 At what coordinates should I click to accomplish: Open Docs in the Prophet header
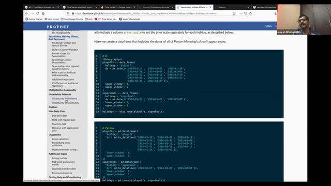[x=268, y=26]
